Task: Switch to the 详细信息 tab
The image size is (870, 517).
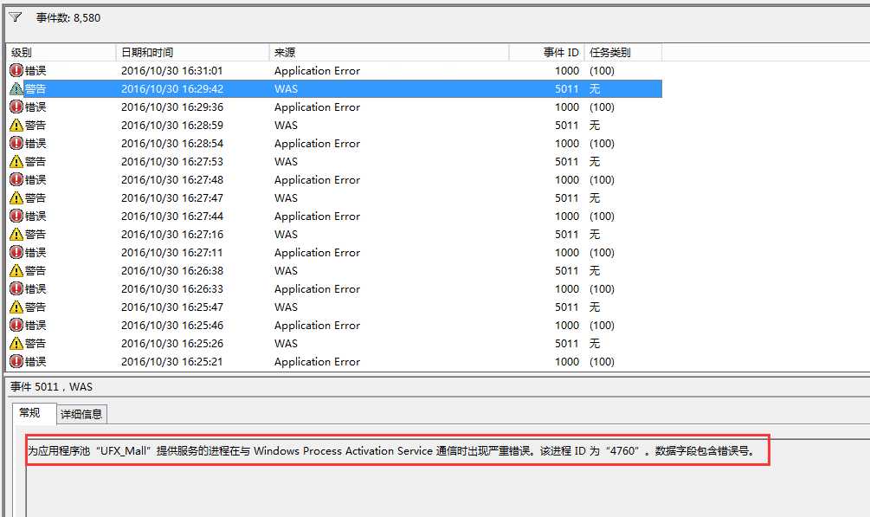Action: point(82,415)
